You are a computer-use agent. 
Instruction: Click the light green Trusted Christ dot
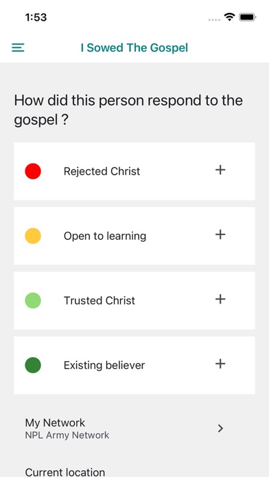coord(33,301)
